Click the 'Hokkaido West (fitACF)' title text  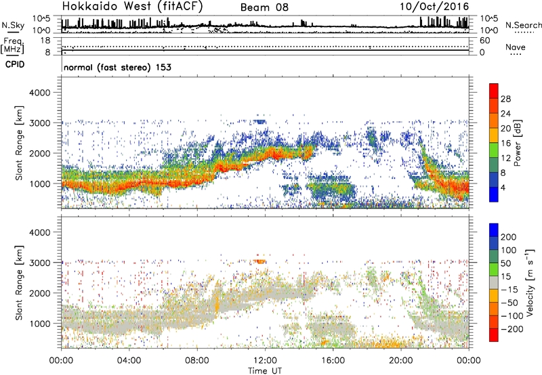click(132, 6)
